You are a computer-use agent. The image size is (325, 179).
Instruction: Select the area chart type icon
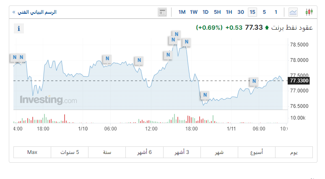[x=293, y=12]
